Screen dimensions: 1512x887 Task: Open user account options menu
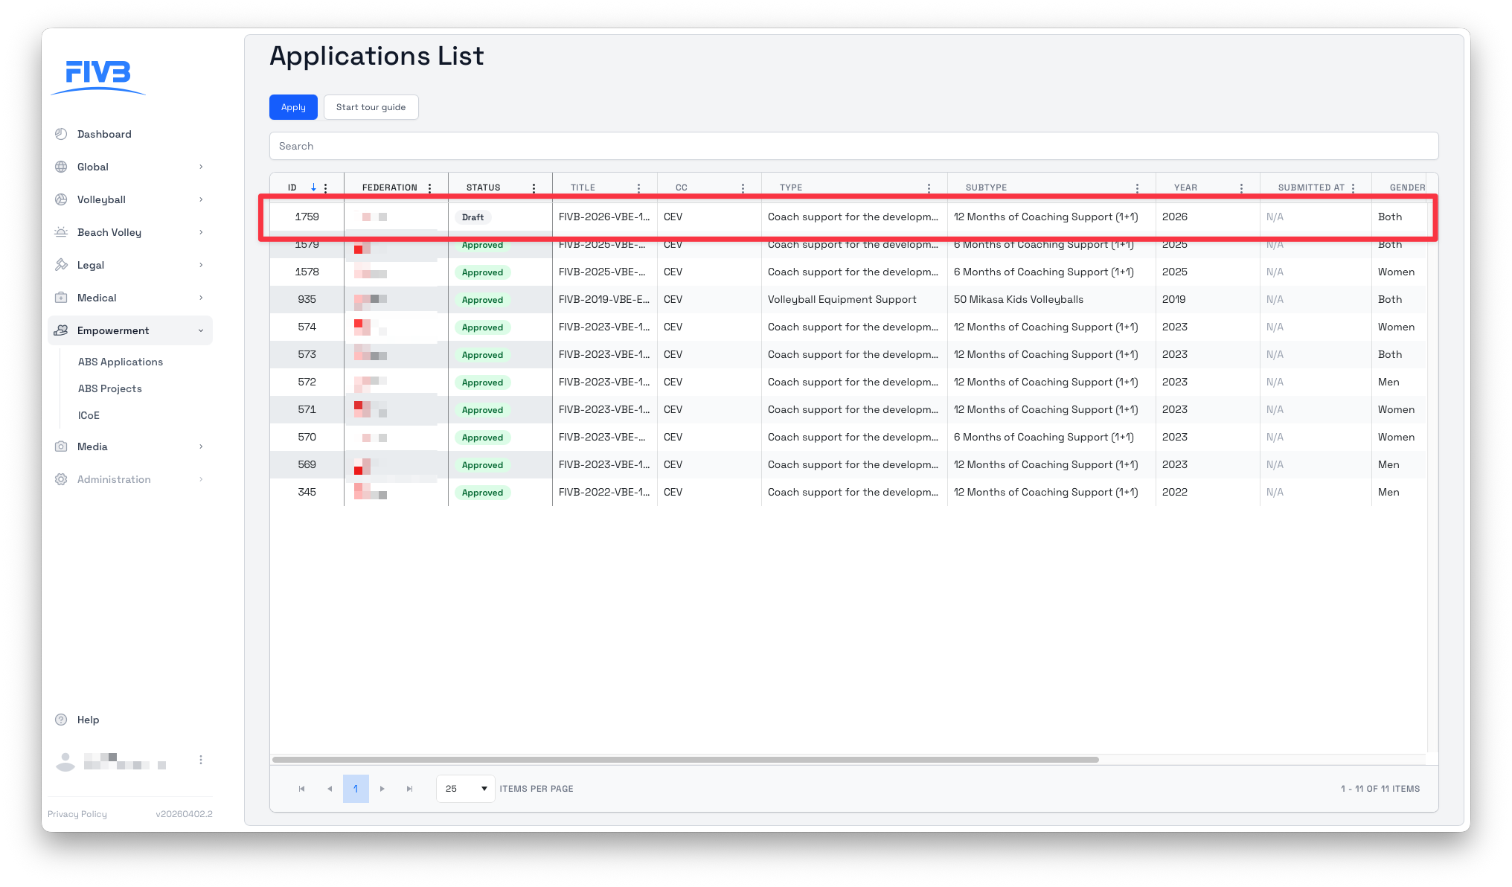point(200,760)
